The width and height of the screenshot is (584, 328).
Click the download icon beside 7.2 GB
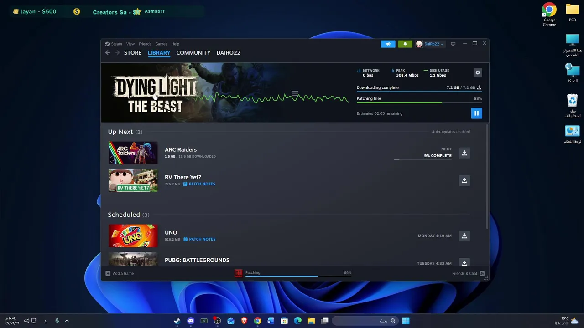(479, 87)
